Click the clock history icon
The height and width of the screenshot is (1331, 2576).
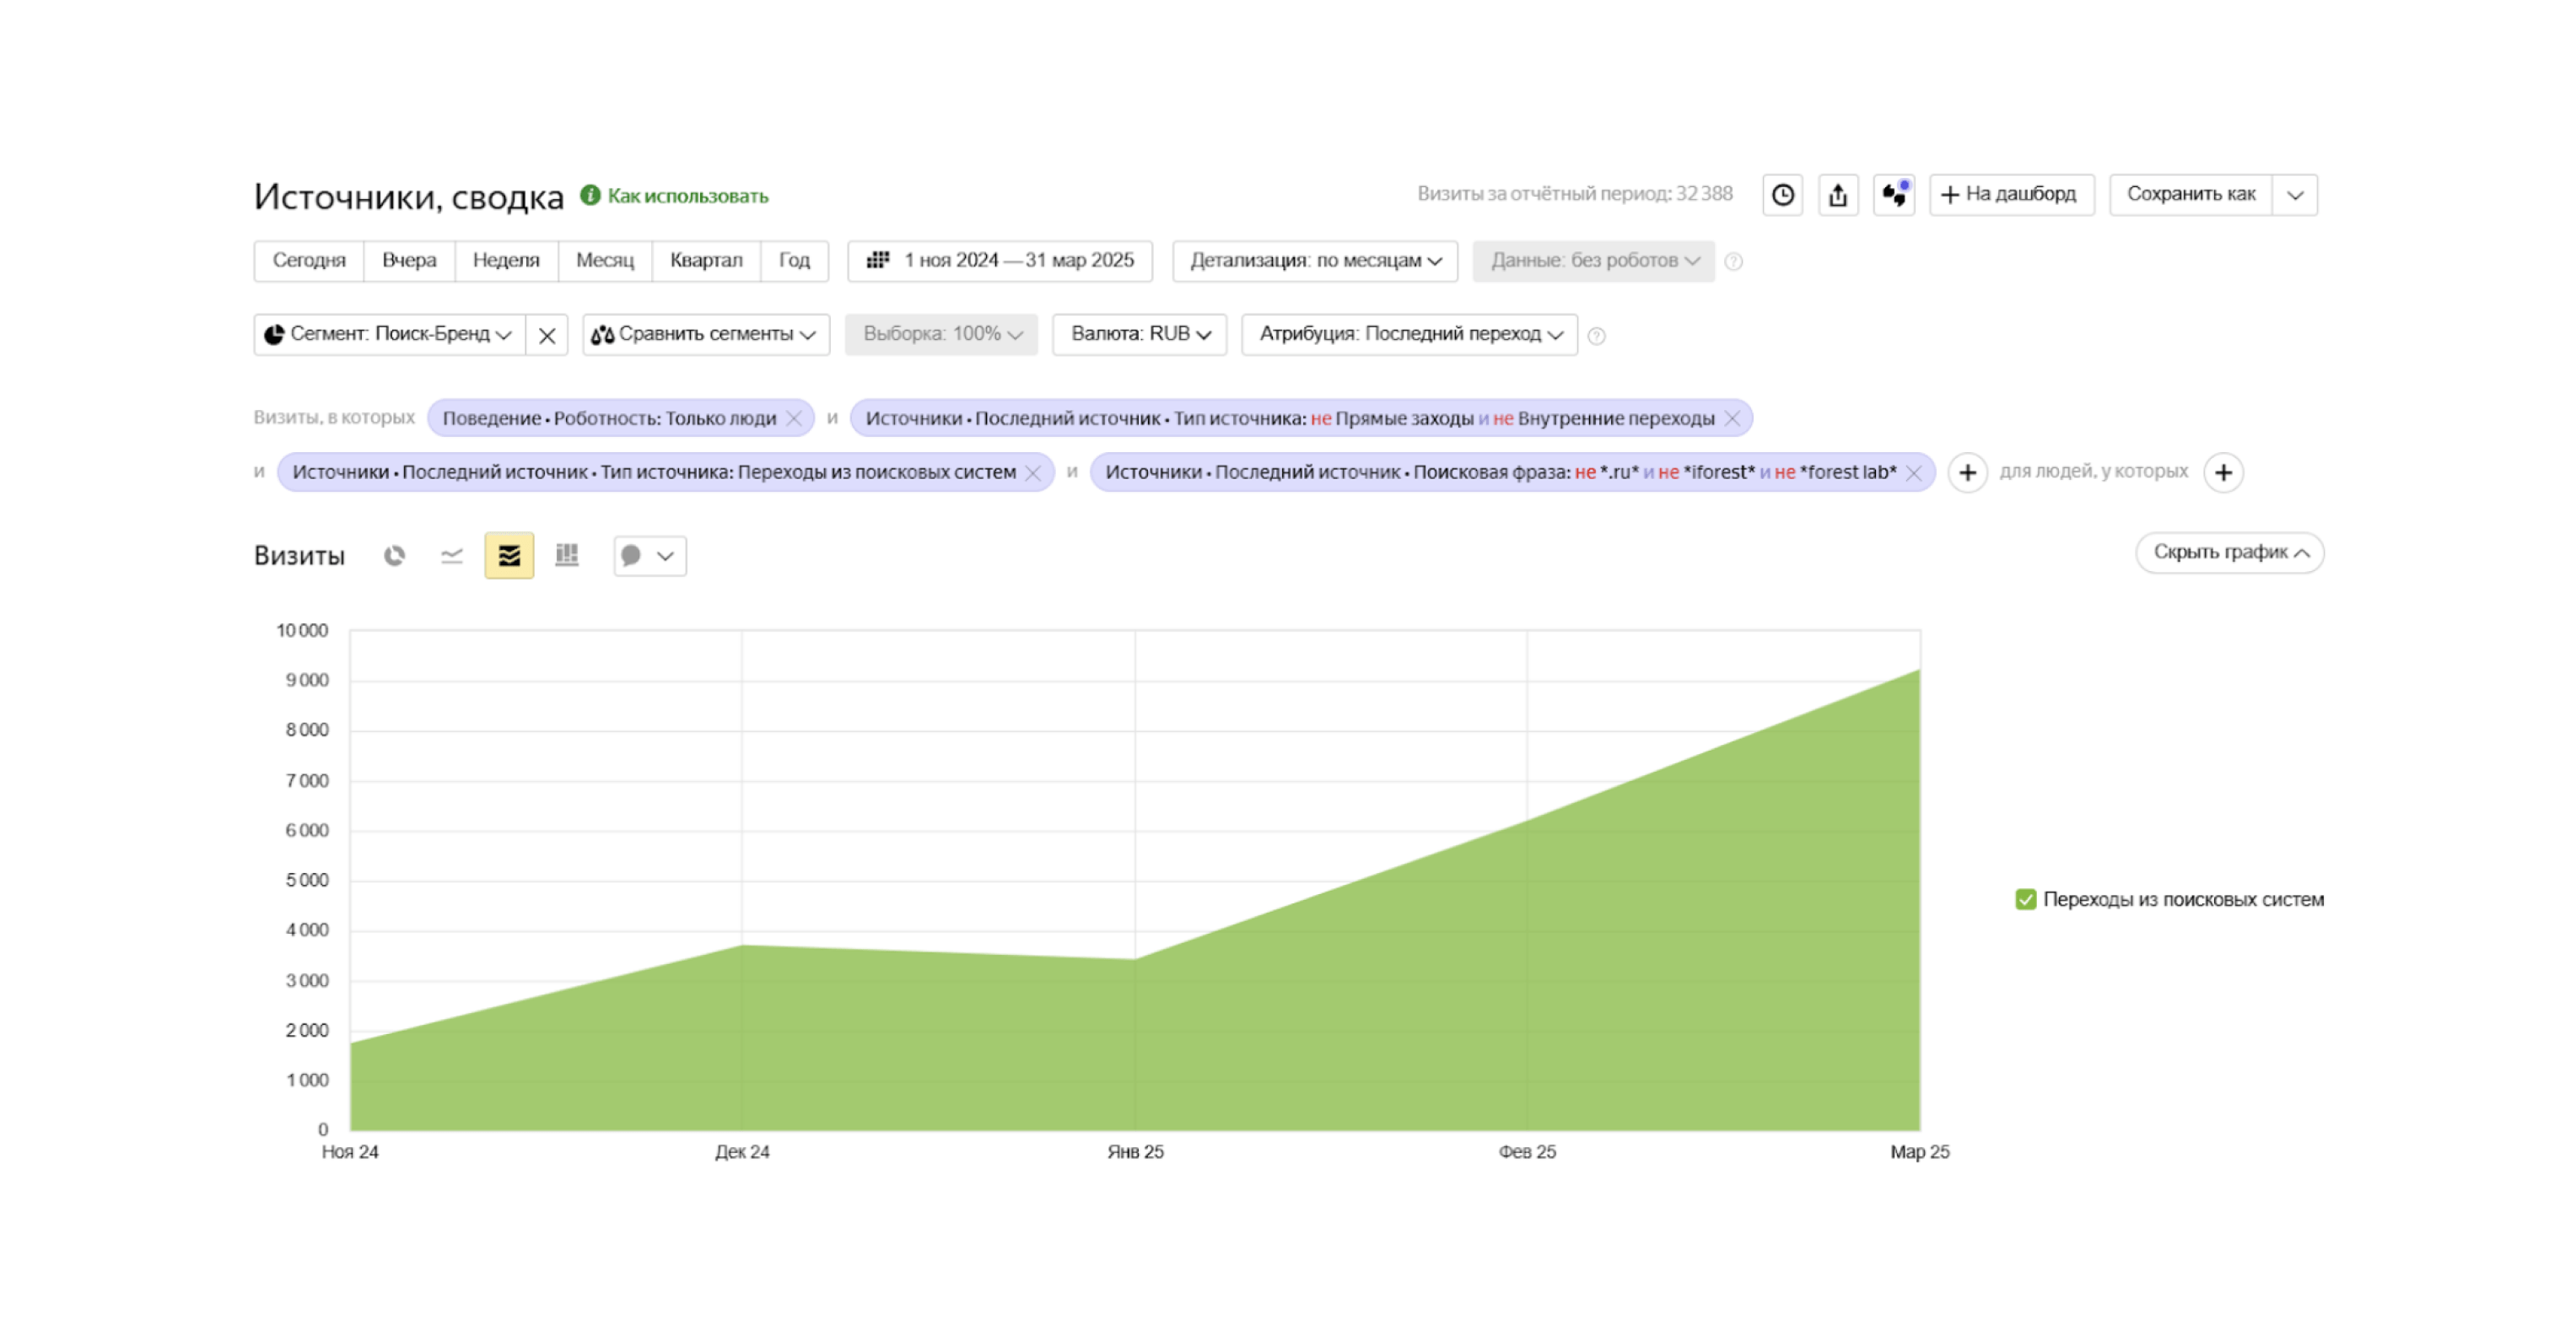1782,195
